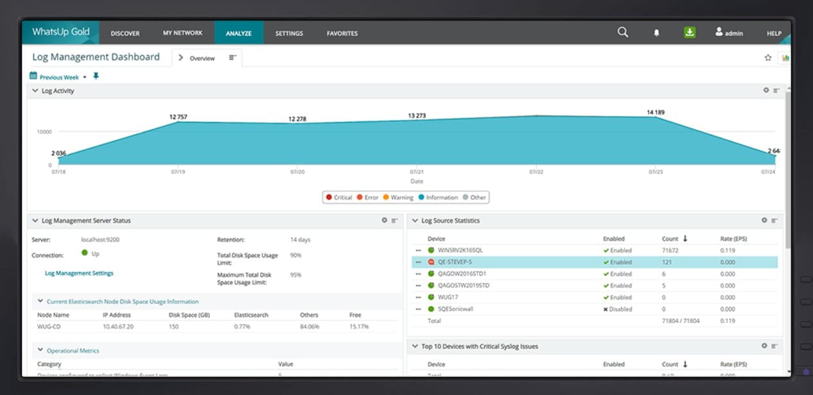Click the search magnifier icon
The height and width of the screenshot is (395, 813).
coord(622,32)
